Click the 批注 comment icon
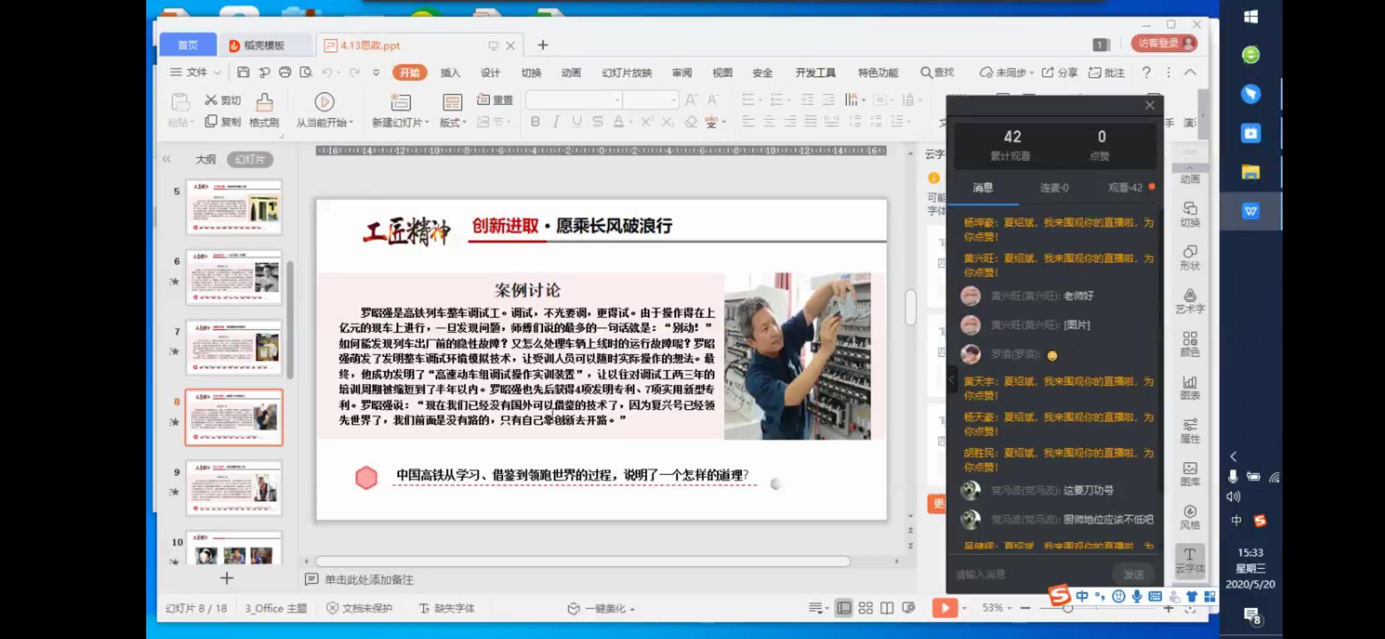 tap(1094, 72)
